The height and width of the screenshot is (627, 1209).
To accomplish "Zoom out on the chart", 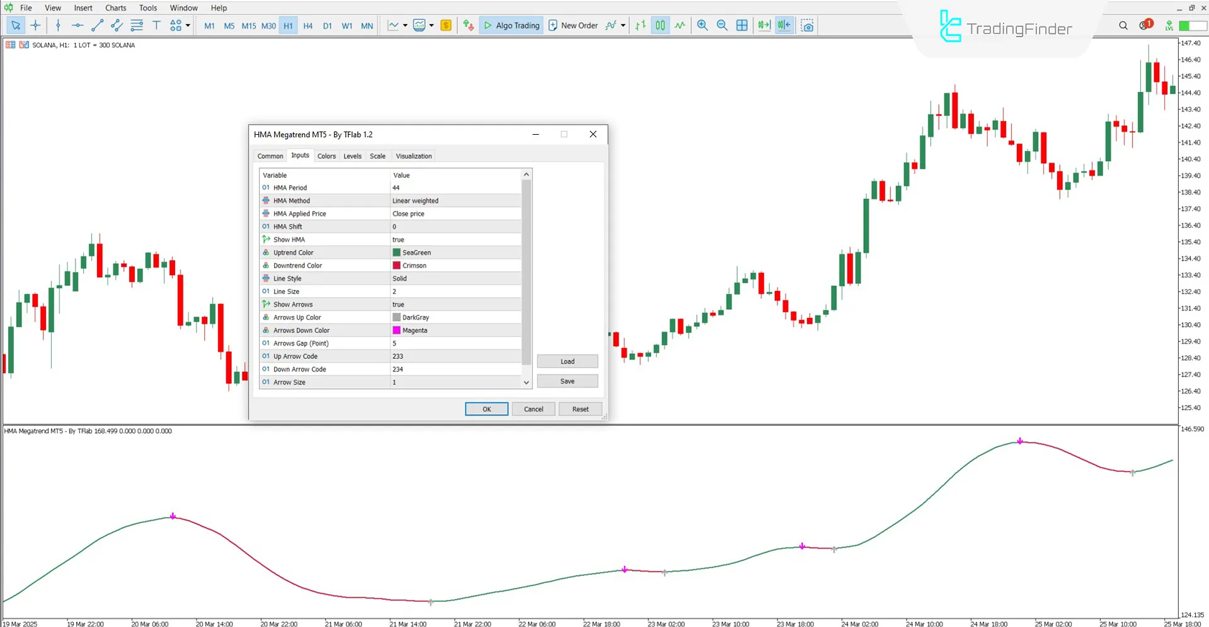I will [722, 25].
